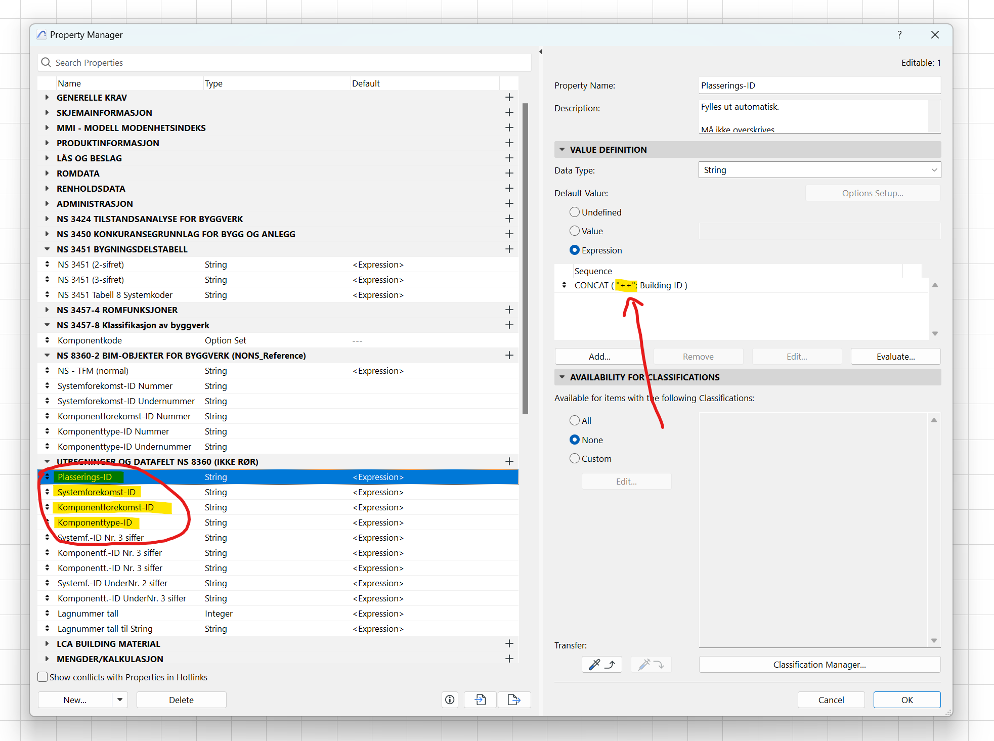Collapse the VALUE DEFINITION section
Screen dimensions: 994x741
point(561,149)
